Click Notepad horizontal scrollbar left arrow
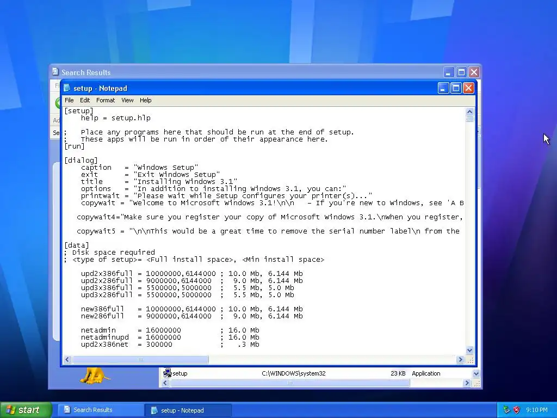The image size is (557, 418). point(67,360)
